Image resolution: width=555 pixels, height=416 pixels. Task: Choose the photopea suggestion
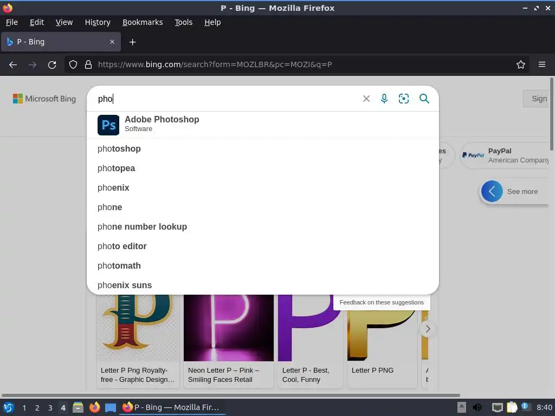click(263, 168)
